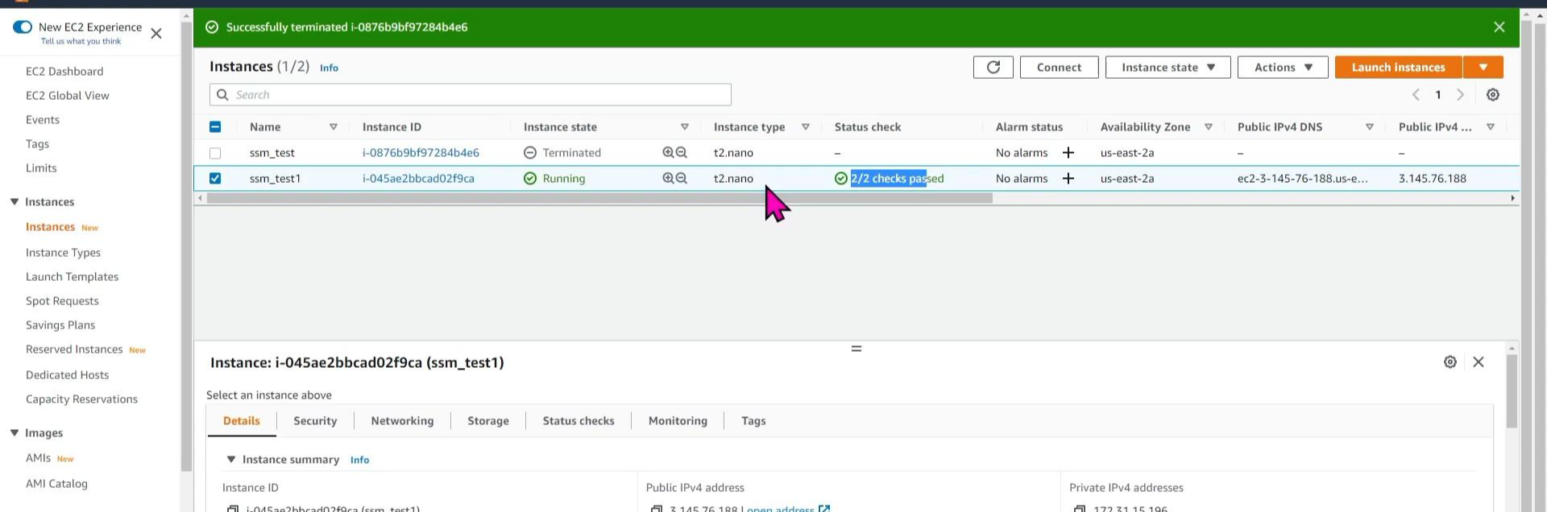The width and height of the screenshot is (1547, 512).
Task: Refresh the instances list
Action: click(993, 68)
